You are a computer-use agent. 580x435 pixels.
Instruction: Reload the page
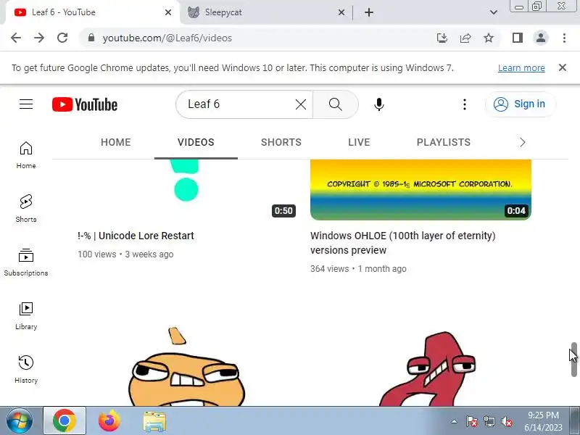[62, 38]
